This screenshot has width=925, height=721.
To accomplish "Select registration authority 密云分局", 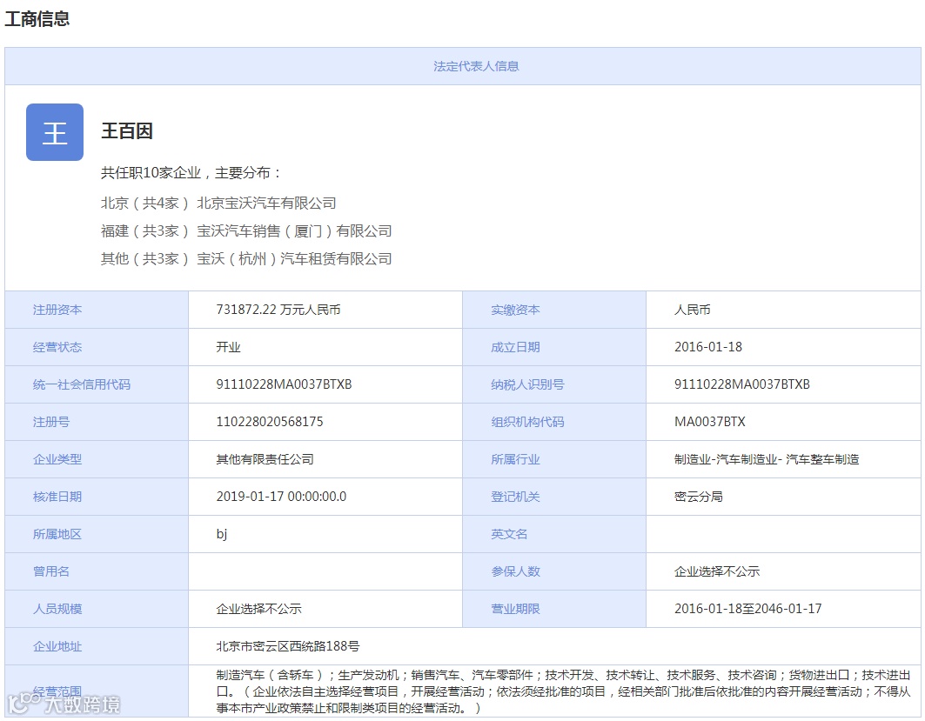I will click(699, 497).
